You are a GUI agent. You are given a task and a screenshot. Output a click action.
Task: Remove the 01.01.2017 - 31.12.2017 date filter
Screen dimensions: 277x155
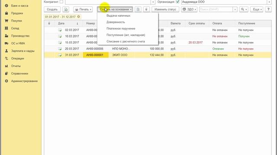pyautogui.click(x=79, y=17)
